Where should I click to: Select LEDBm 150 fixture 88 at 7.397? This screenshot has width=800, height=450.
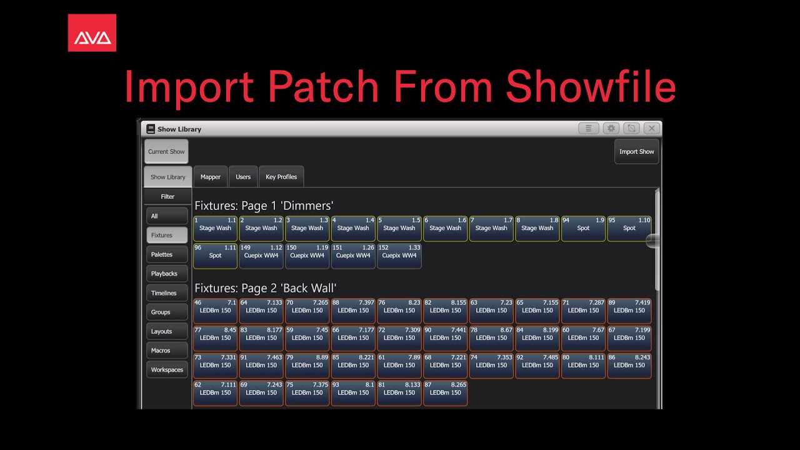(353, 311)
